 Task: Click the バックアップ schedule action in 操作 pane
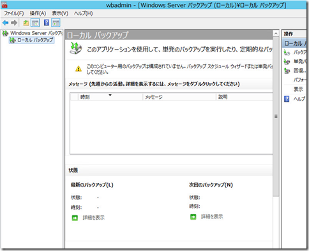click(x=300, y=52)
